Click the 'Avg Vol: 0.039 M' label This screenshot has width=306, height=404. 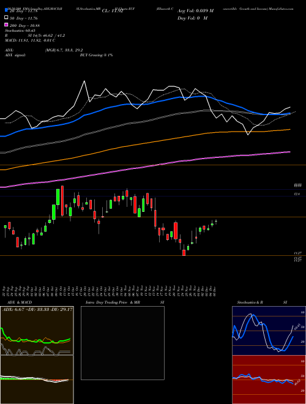pos(195,10)
